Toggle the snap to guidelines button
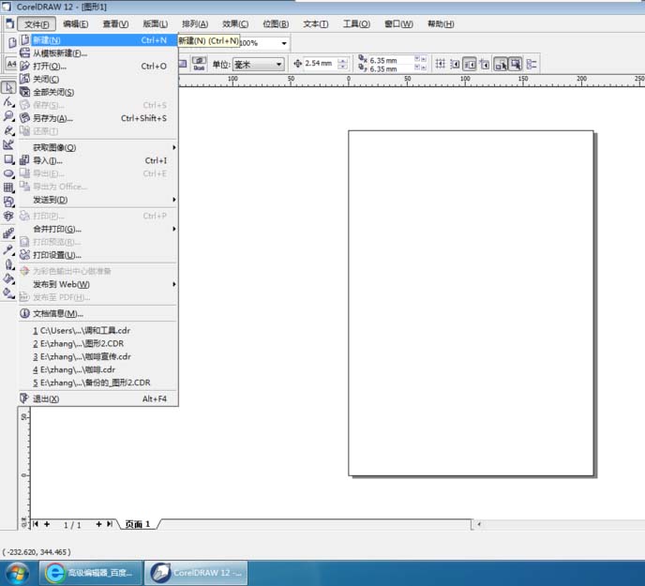645x586 pixels. click(x=454, y=65)
